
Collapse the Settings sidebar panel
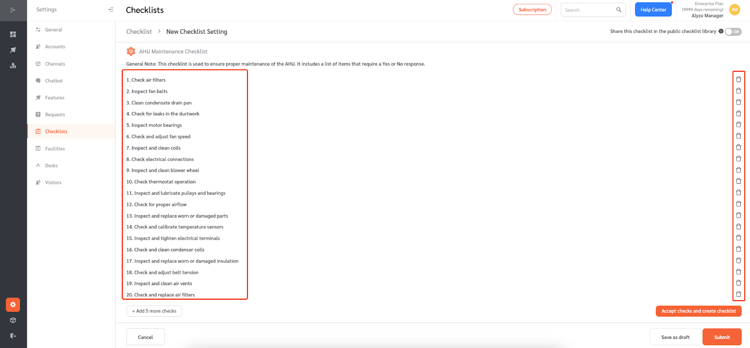pyautogui.click(x=111, y=9)
